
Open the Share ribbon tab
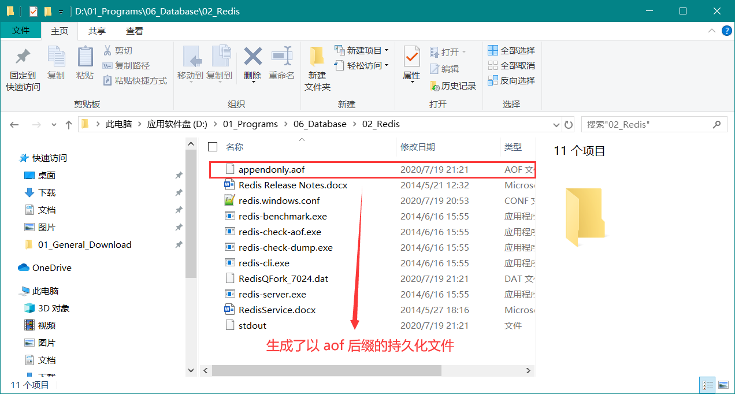pyautogui.click(x=97, y=31)
